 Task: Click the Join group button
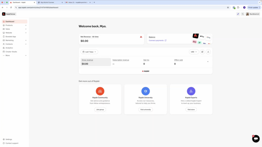(x=100, y=109)
